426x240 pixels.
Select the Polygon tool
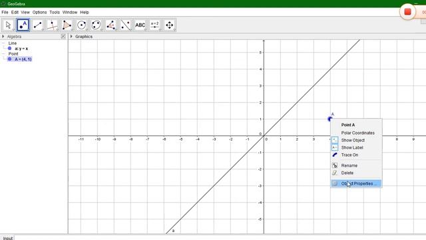pyautogui.click(x=67, y=25)
